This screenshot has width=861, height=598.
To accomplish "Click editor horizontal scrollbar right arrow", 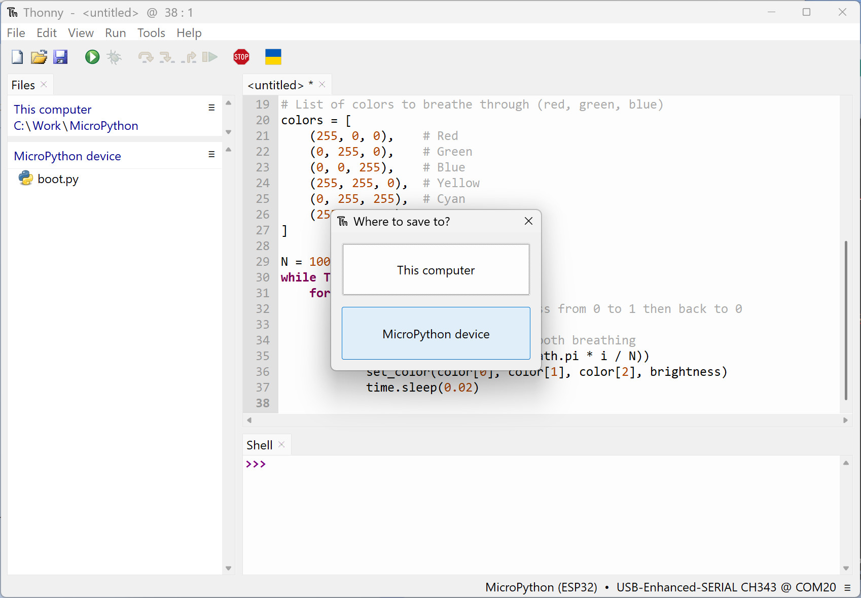I will click(x=845, y=420).
